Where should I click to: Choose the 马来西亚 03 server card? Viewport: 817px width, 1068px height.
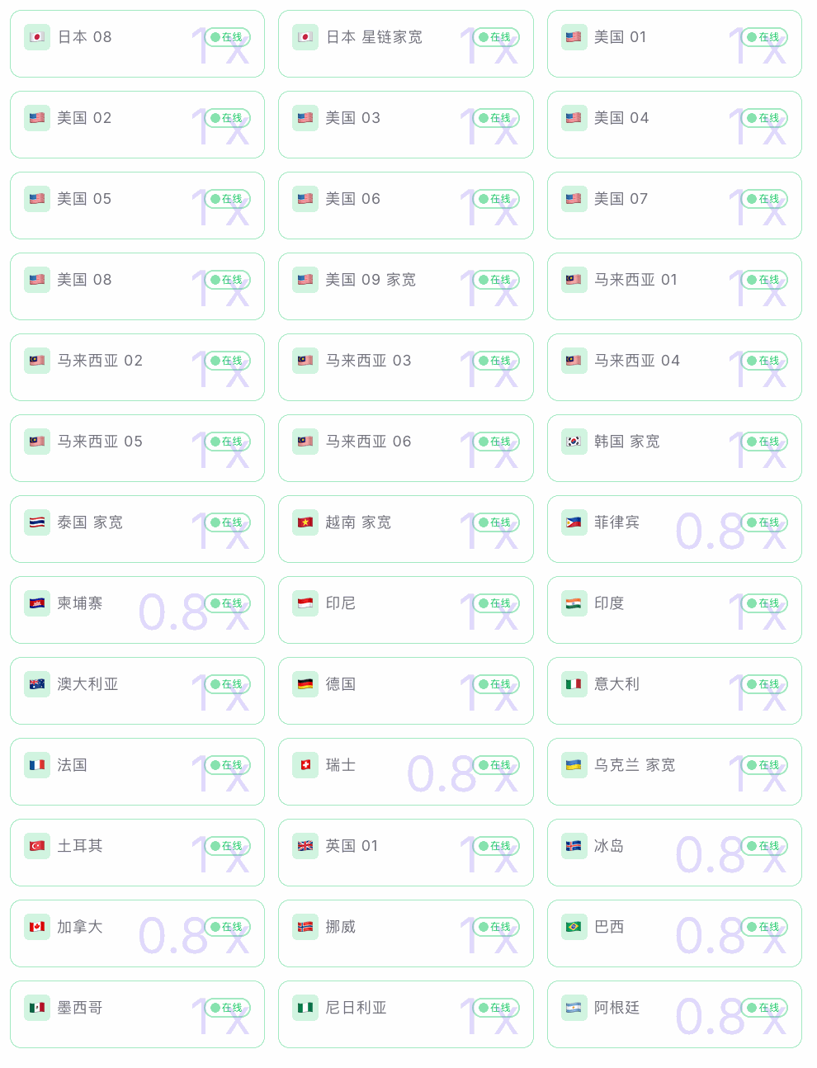click(x=406, y=367)
